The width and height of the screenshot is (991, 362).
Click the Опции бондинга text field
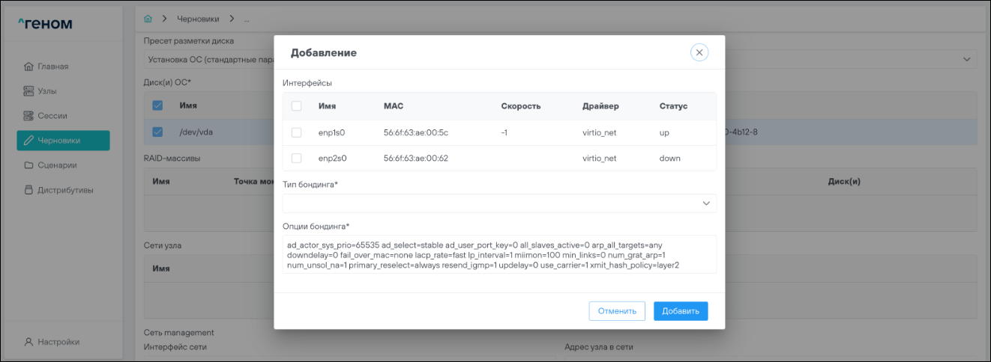499,254
